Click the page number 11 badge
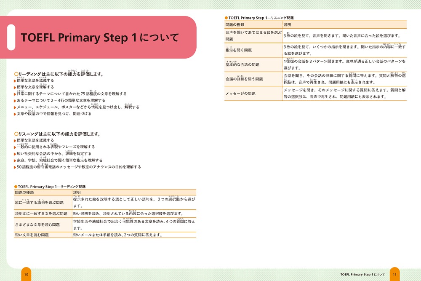This screenshot has width=421, height=281. pos(394,275)
